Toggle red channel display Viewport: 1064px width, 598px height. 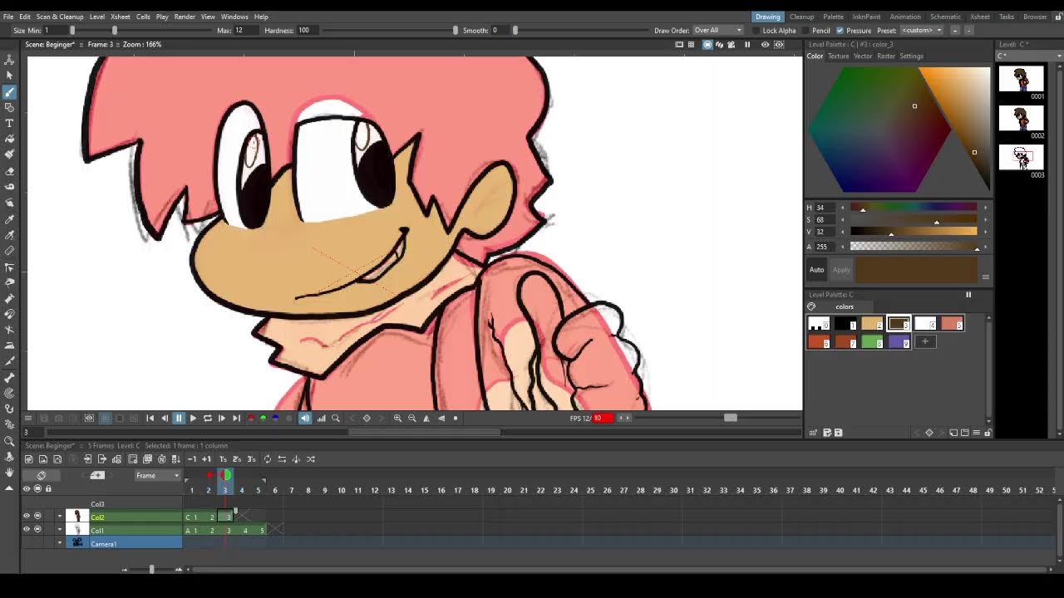[251, 419]
